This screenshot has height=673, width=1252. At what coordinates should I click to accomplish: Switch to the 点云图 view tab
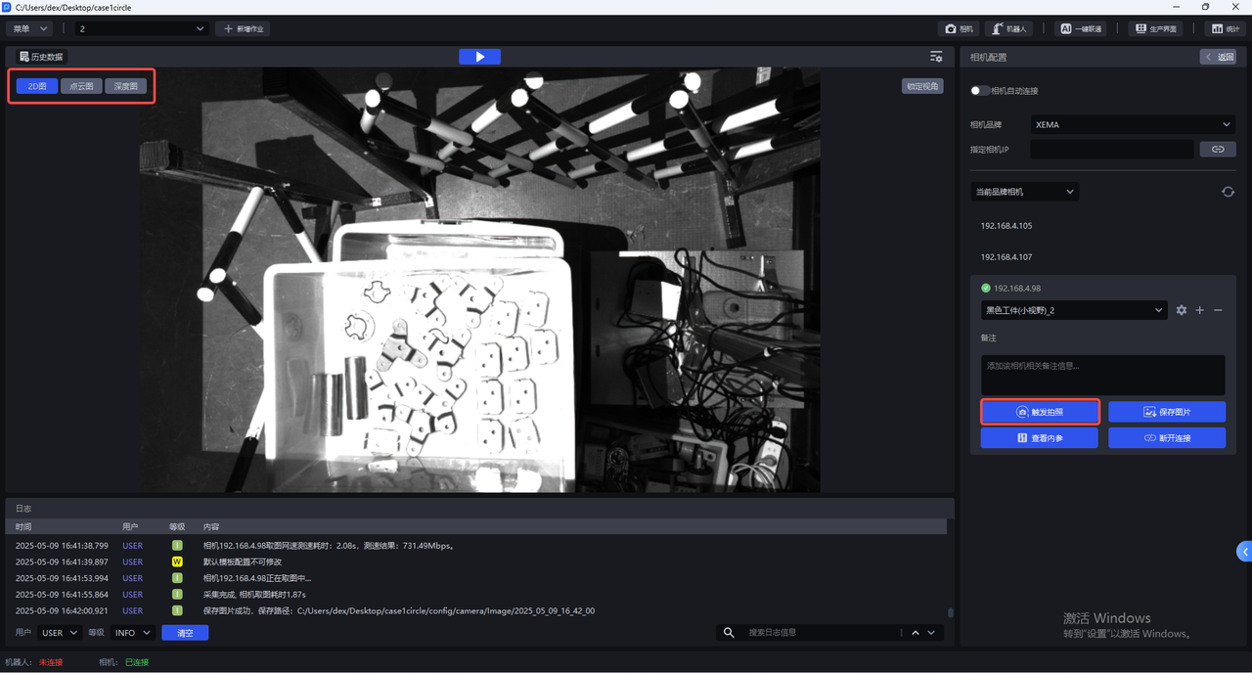click(x=81, y=86)
